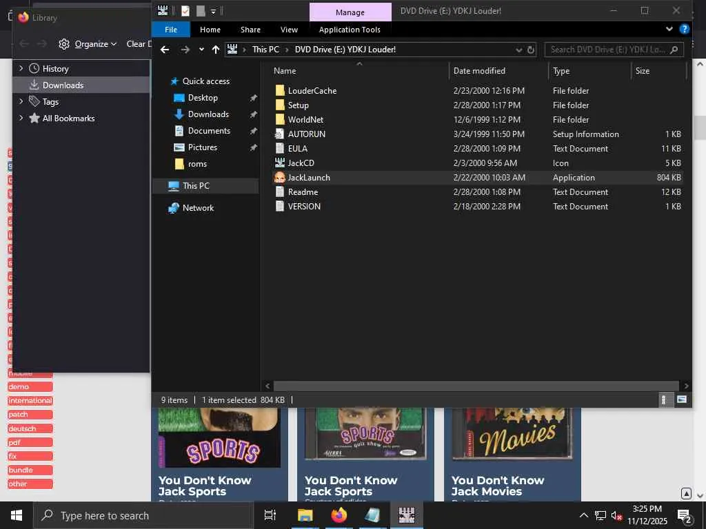The image size is (706, 529).
Task: Click the Size column header
Action: tap(643, 71)
